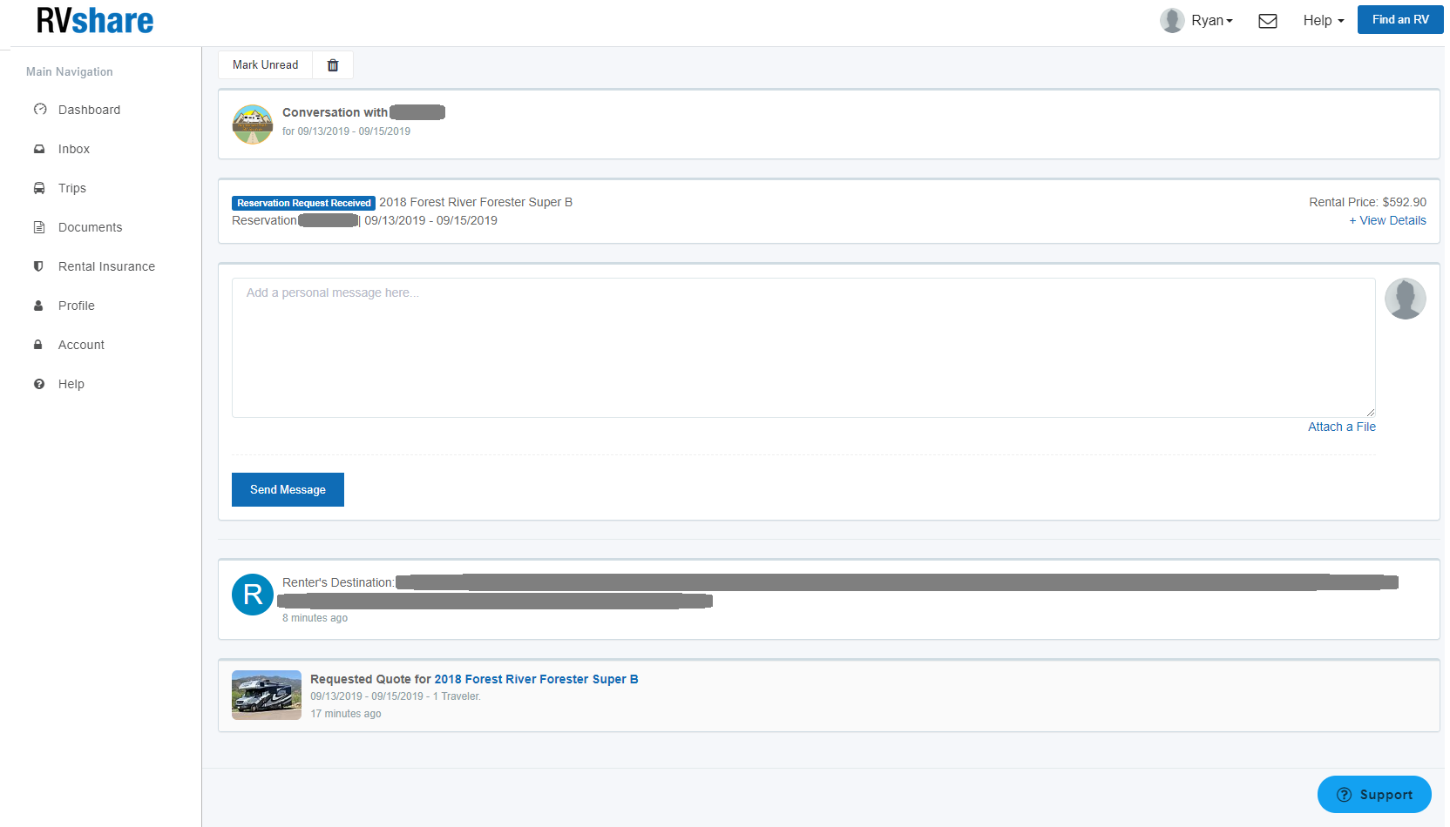The height and width of the screenshot is (827, 1450).
Task: Click the Documents page icon
Action: (x=39, y=227)
